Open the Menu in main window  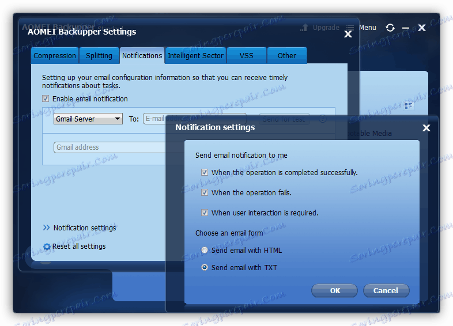[x=368, y=28]
